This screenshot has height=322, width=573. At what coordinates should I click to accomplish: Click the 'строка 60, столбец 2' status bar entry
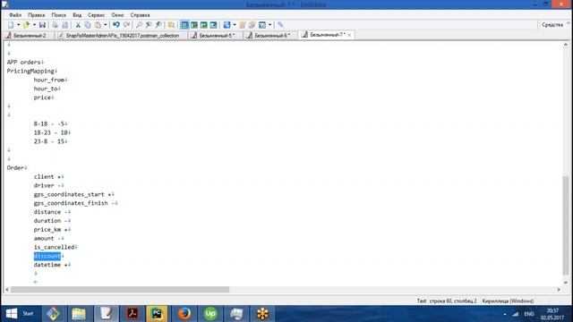coord(453,301)
